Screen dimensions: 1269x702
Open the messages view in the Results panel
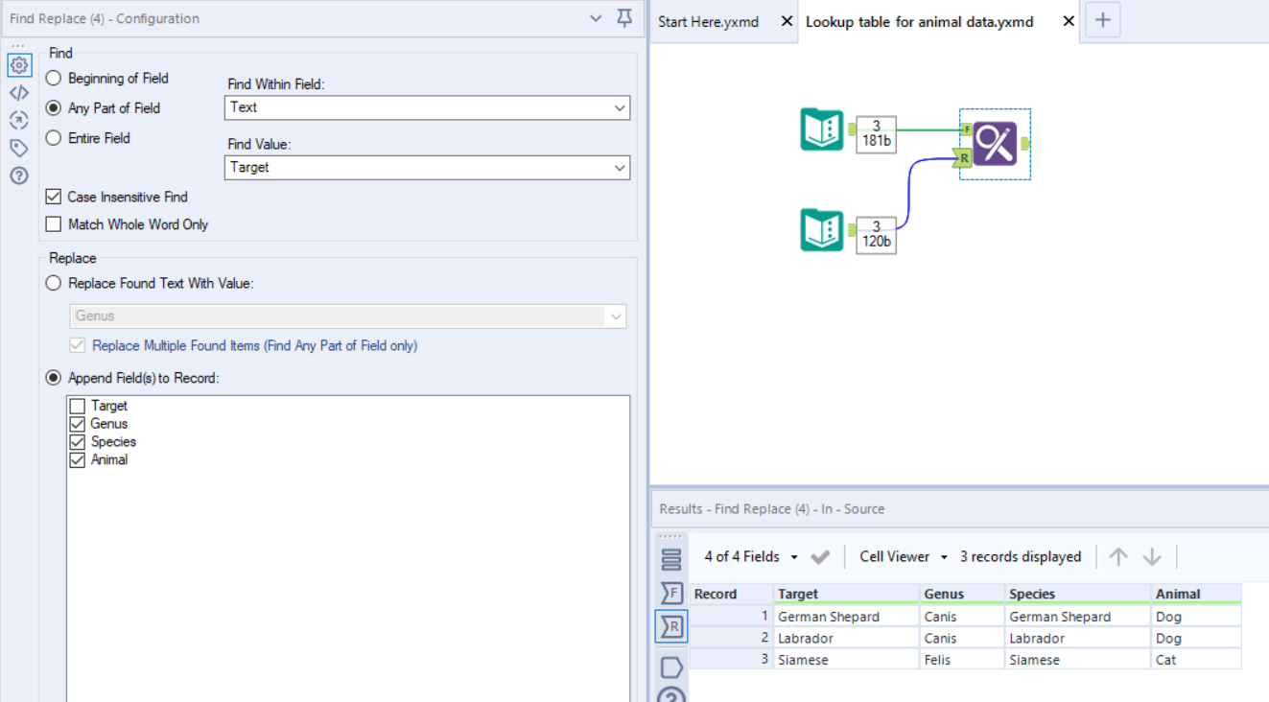[x=671, y=667]
